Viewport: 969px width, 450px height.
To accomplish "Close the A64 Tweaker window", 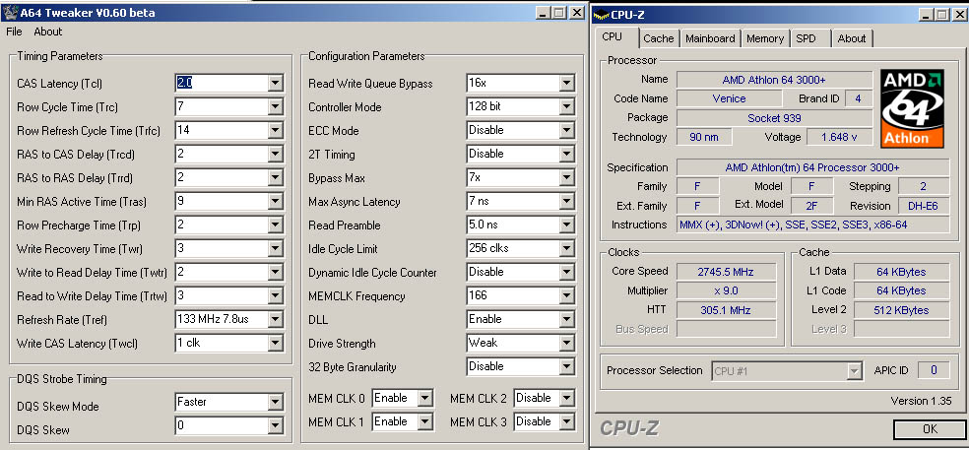I will coord(576,13).
